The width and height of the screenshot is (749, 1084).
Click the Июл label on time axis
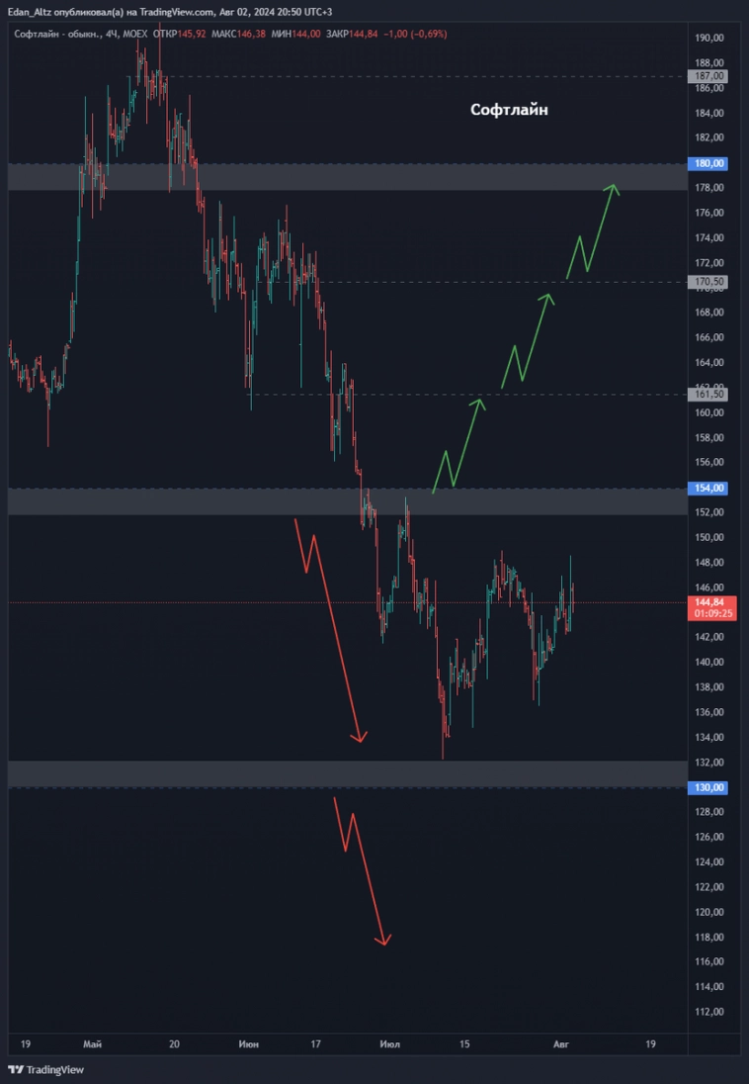pos(389,1043)
